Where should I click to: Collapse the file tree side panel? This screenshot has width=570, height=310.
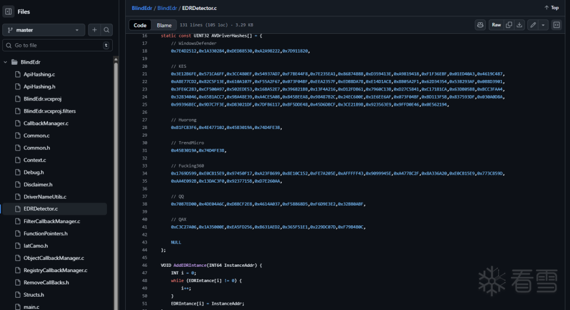[x=8, y=11]
